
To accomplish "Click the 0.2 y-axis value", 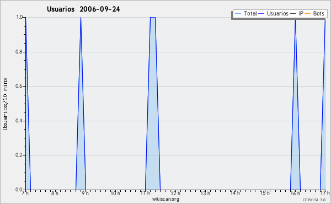I will point(19,155).
